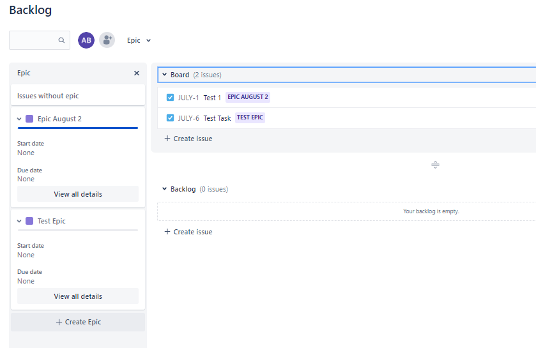Image resolution: width=536 pixels, height=348 pixels.
Task: Select Issues without epic
Action: pyautogui.click(x=78, y=96)
